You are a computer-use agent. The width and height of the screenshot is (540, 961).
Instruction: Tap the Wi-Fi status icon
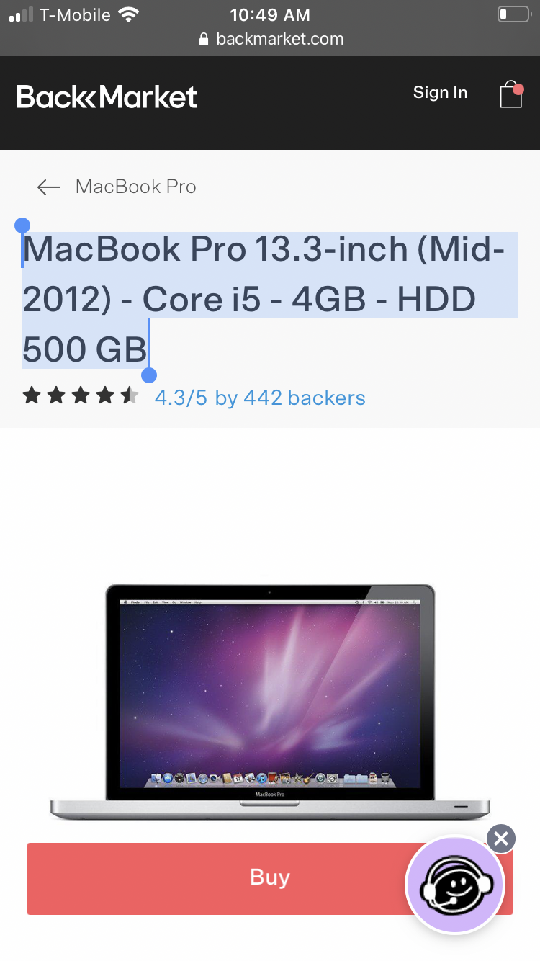coord(129,14)
